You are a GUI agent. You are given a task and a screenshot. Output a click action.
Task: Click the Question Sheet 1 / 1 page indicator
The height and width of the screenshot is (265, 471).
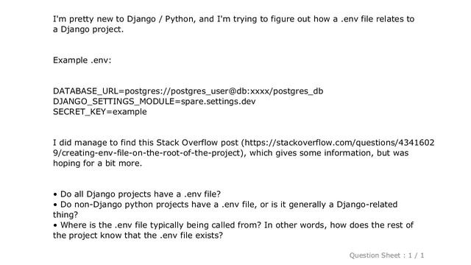tap(386, 255)
